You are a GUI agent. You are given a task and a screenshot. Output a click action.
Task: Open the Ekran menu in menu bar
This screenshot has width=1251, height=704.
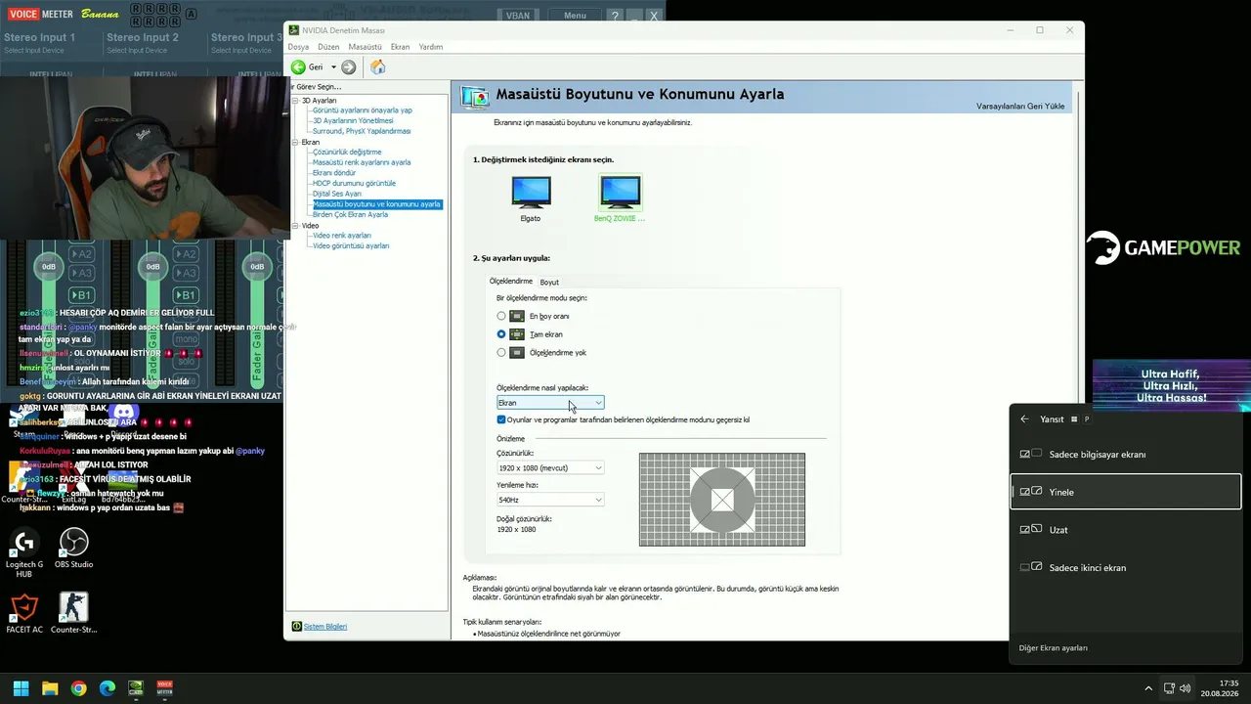click(400, 47)
